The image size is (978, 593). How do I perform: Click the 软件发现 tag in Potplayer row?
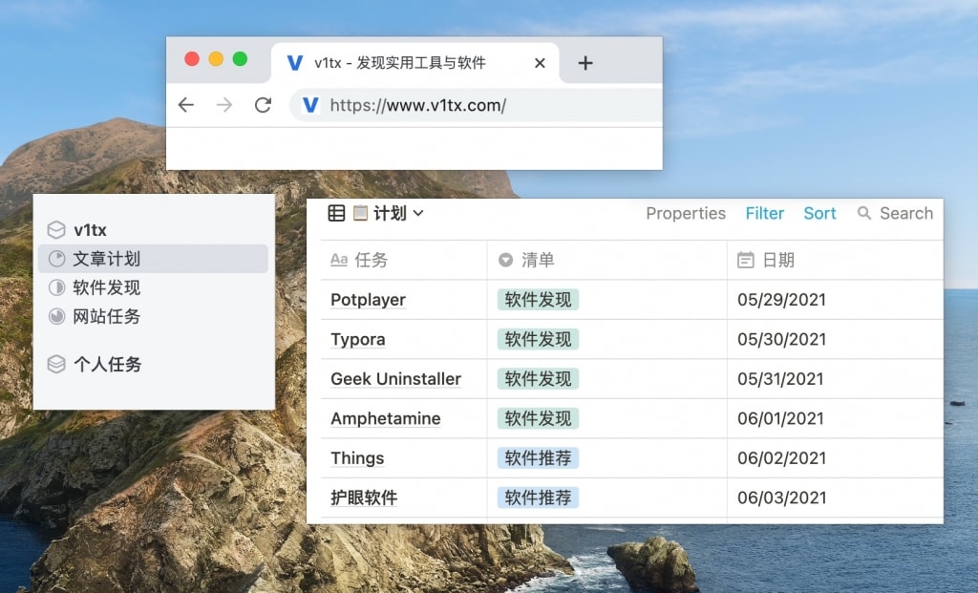[x=538, y=300]
